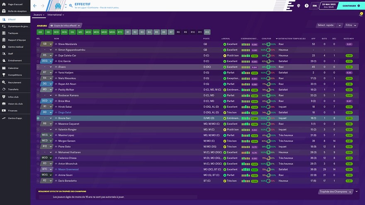365x205 pixels.
Task: Select the BTC position filter chip
Action: 120,32
